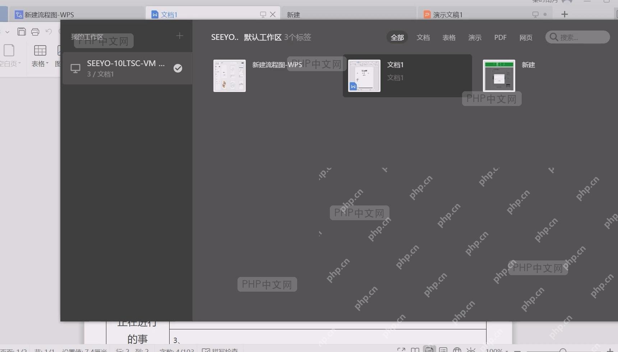Click the 默认工作区 title text
The width and height of the screenshot is (618, 352).
tap(263, 37)
